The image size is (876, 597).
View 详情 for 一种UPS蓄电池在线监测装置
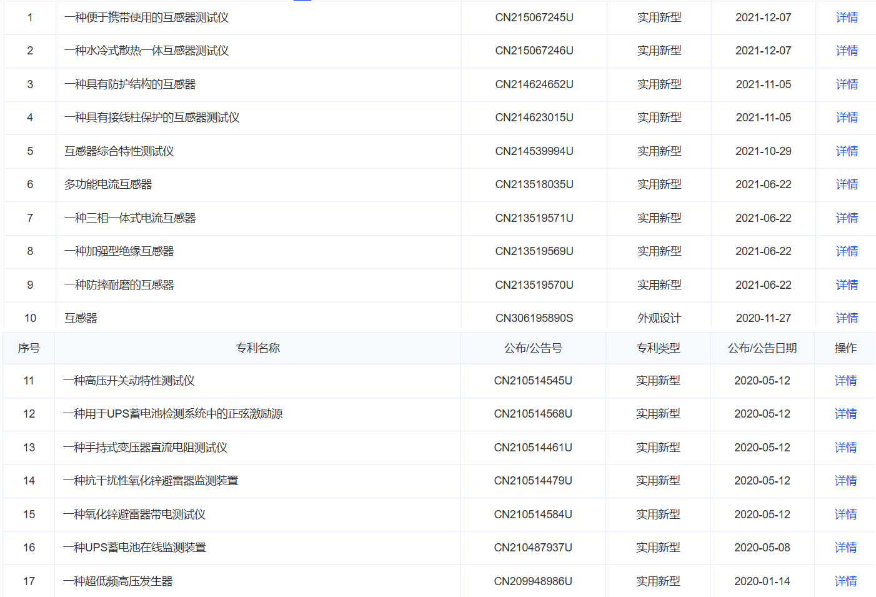point(845,548)
